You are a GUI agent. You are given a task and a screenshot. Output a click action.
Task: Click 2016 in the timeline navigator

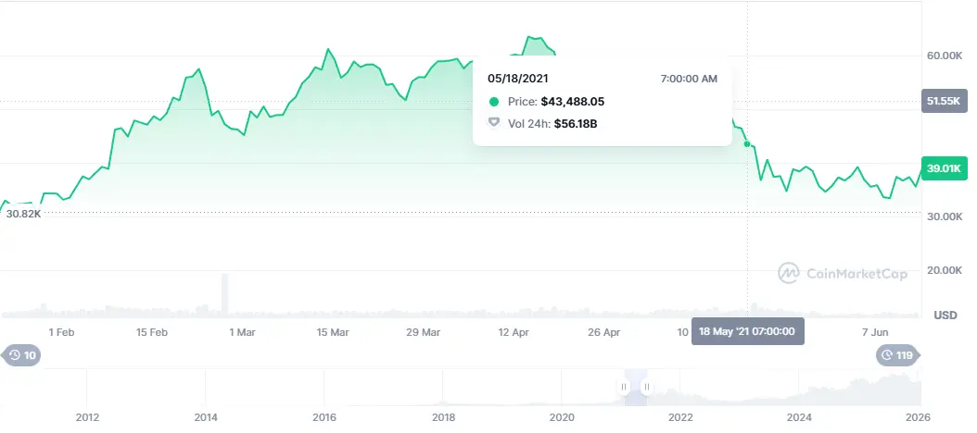tap(324, 417)
